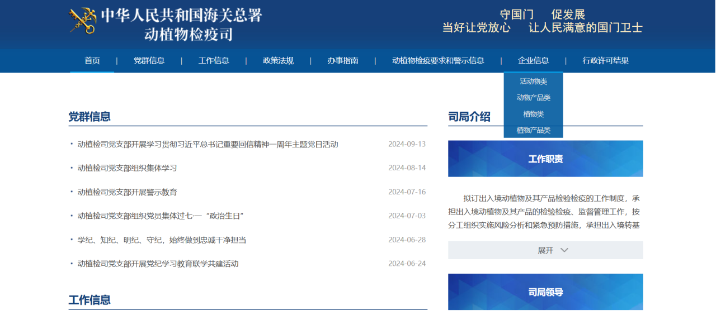Open the 办事指南 navigation item

click(x=343, y=61)
